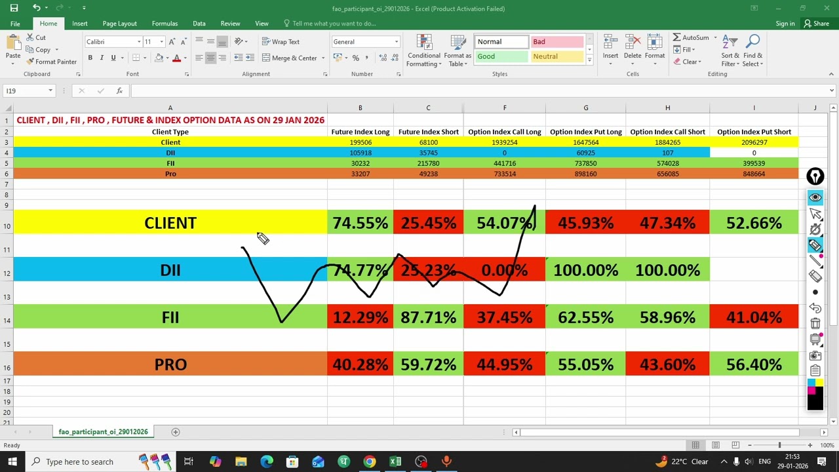839x472 pixels.
Task: Apply the Bad cell style
Action: [x=556, y=42]
